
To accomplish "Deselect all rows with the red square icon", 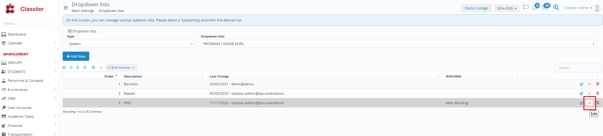I will coord(101,68).
